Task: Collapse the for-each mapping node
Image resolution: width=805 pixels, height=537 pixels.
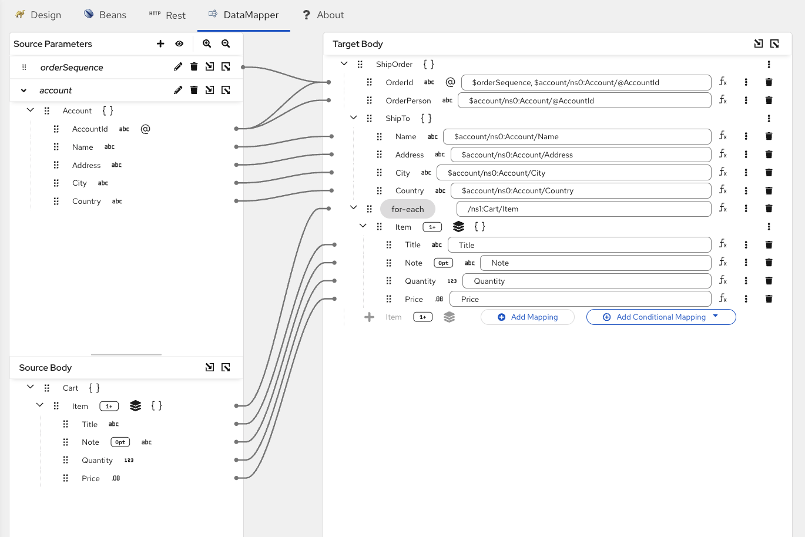Action: pyautogui.click(x=354, y=208)
